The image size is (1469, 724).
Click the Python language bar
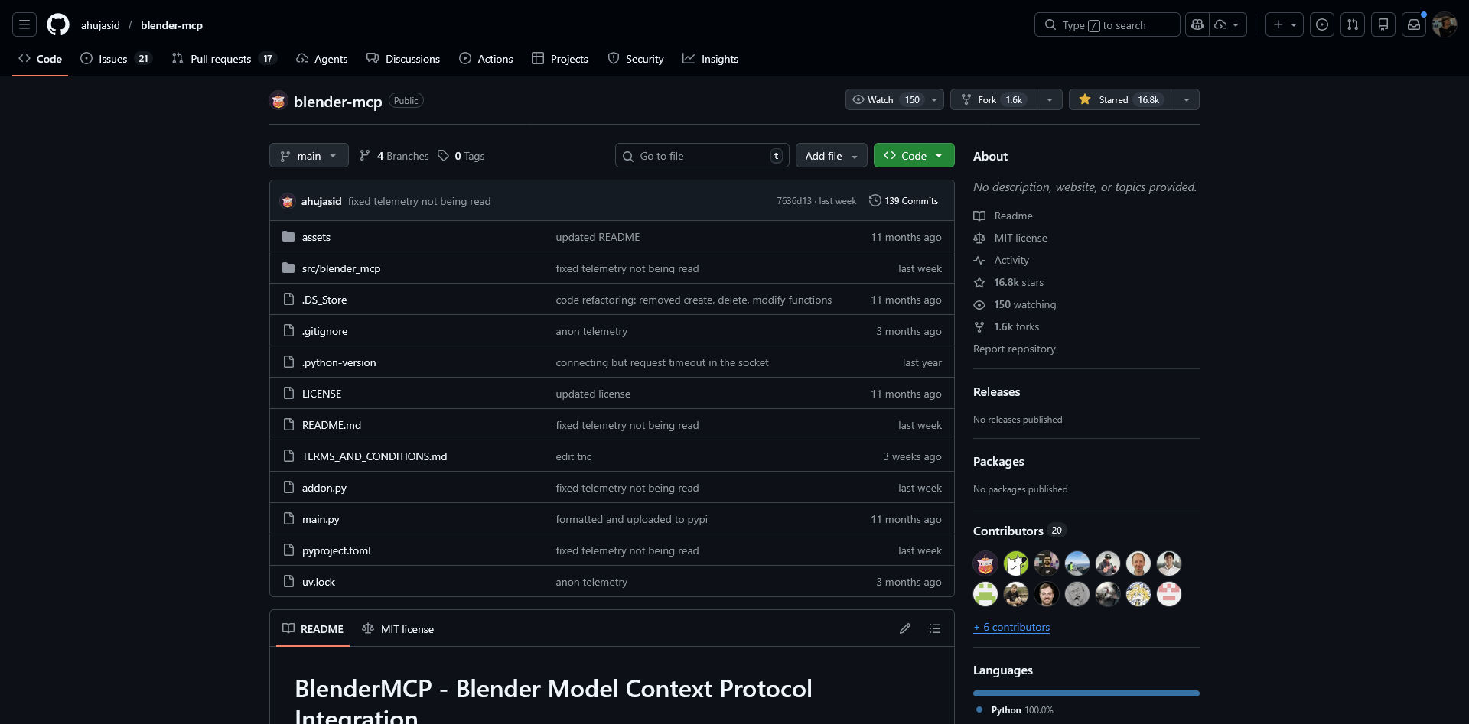[x=1086, y=693]
